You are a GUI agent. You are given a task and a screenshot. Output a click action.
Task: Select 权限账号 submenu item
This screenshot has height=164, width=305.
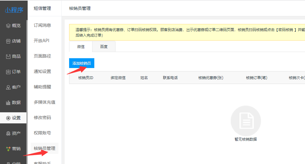(x=42, y=133)
